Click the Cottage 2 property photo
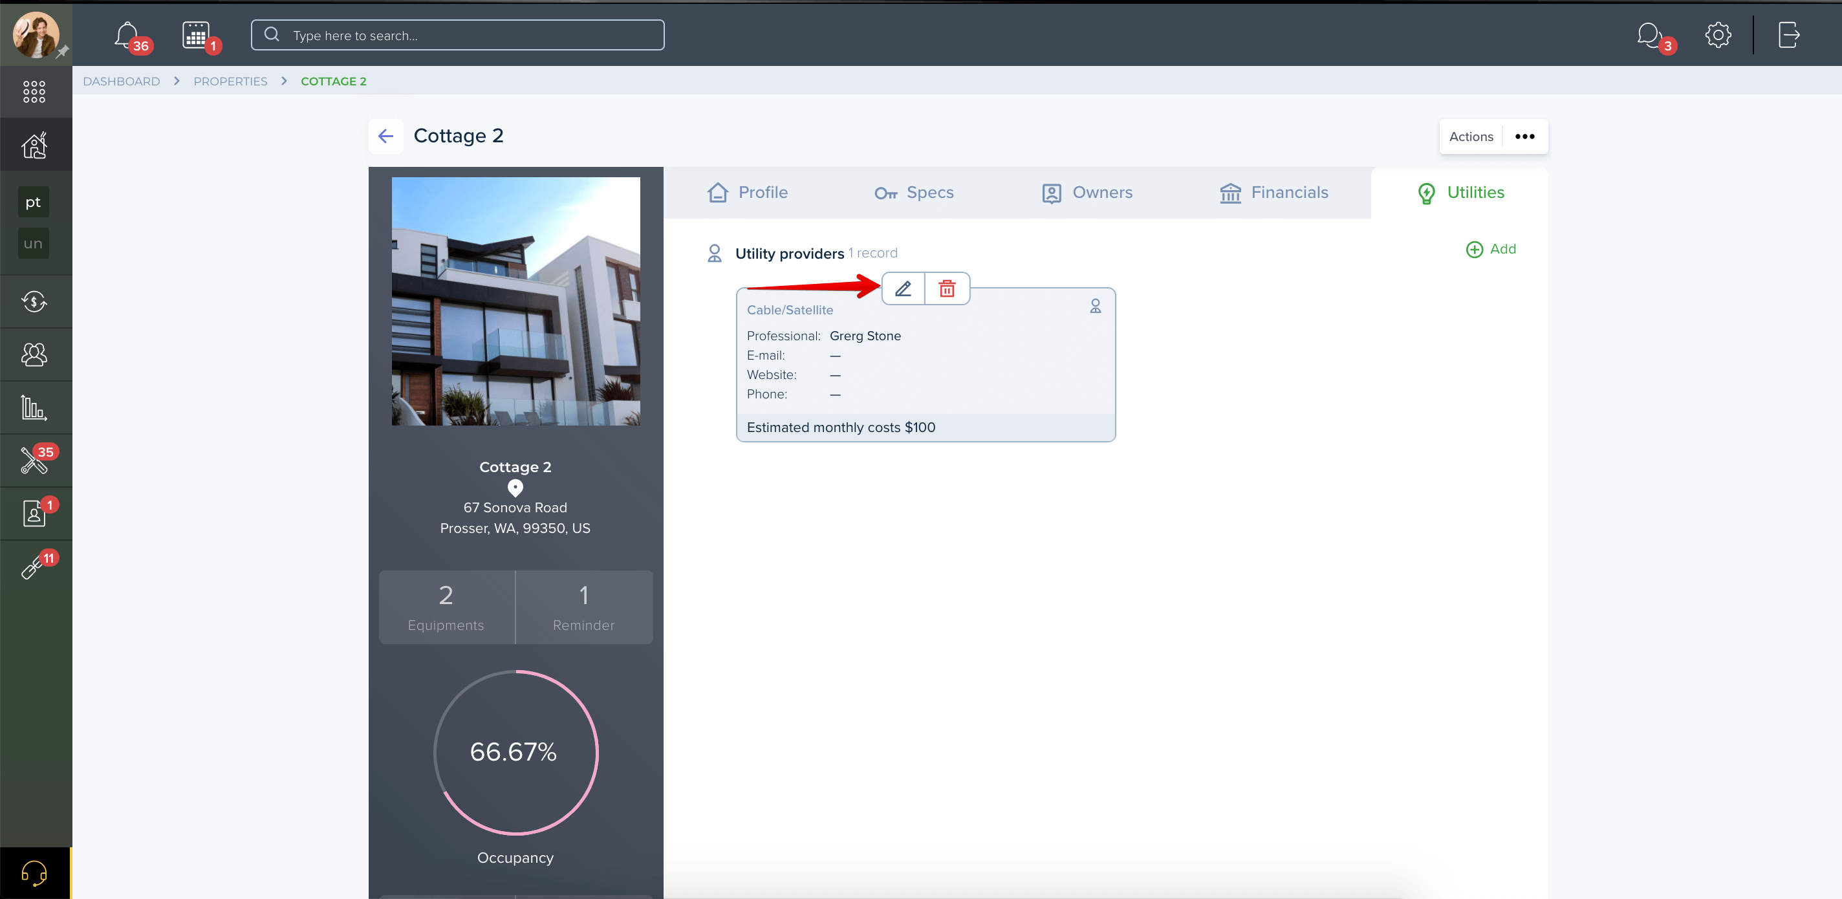1842x899 pixels. 515,301
